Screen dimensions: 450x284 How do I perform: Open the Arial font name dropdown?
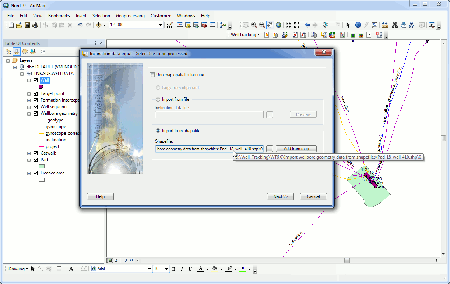[150, 269]
